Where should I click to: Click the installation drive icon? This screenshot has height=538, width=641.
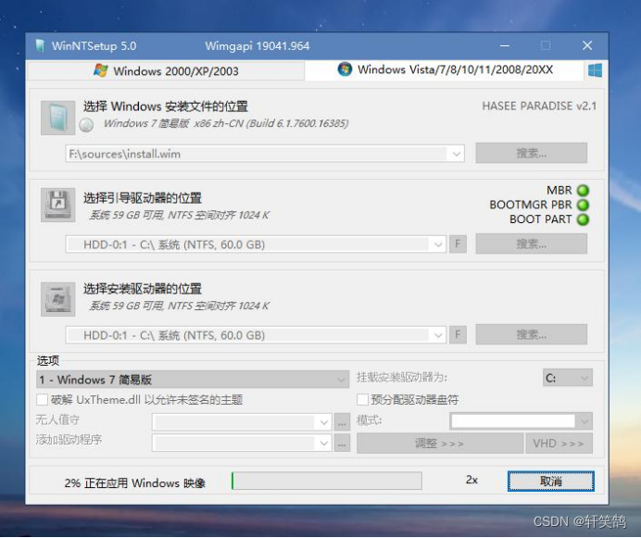point(57,299)
